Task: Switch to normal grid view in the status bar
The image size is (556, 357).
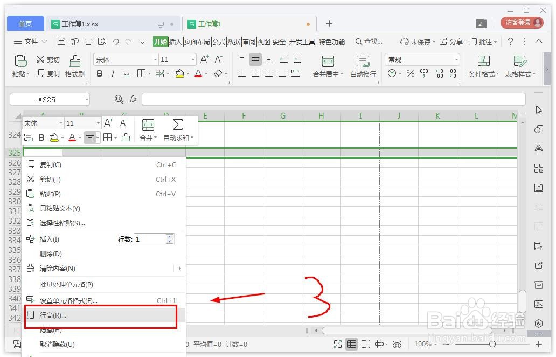Action: click(x=352, y=344)
